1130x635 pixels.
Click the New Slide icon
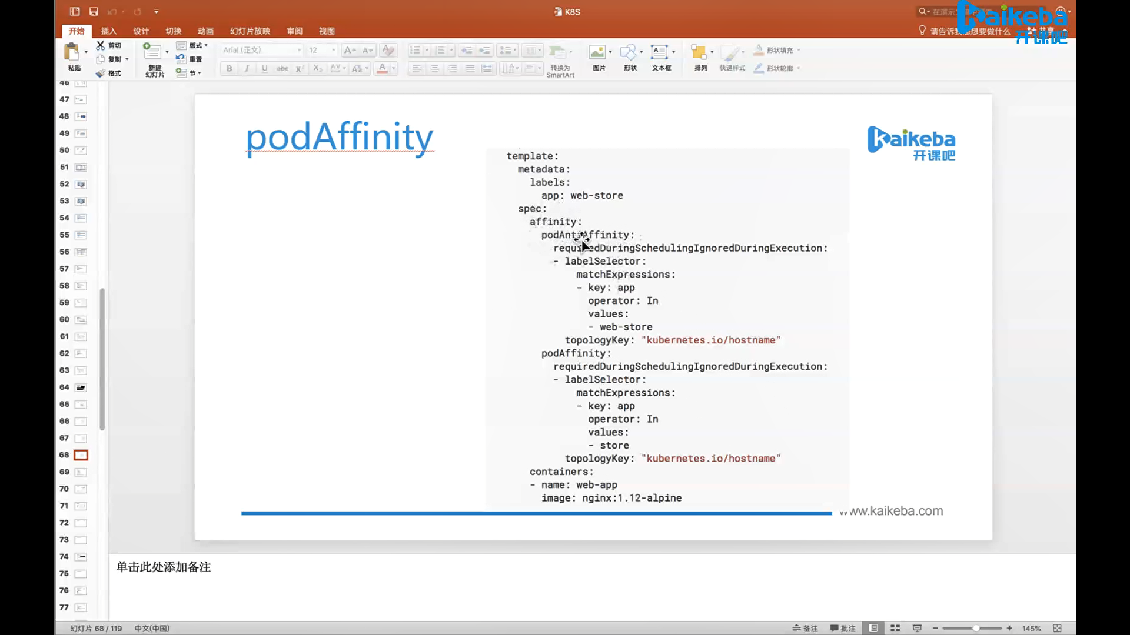[152, 51]
